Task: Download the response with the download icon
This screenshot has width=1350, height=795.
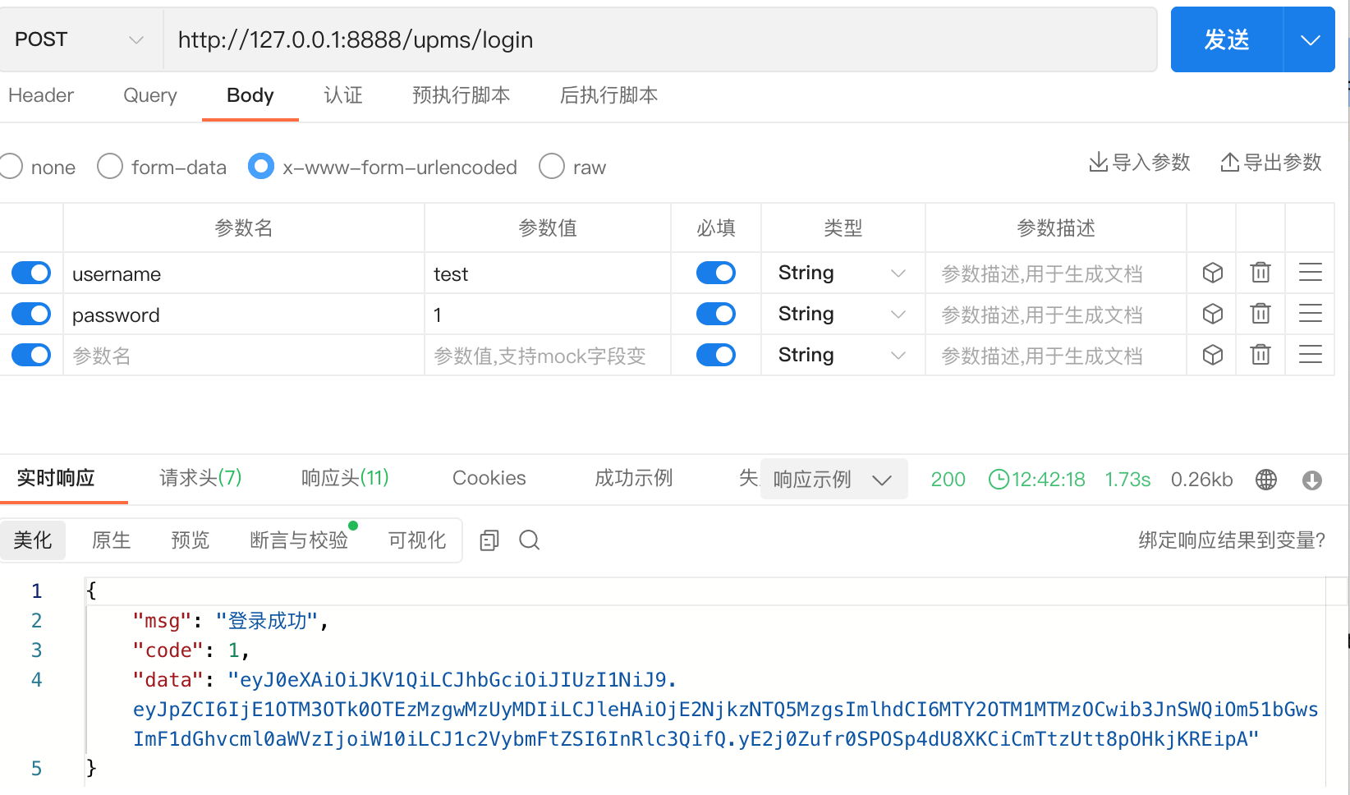Action: 1312,480
